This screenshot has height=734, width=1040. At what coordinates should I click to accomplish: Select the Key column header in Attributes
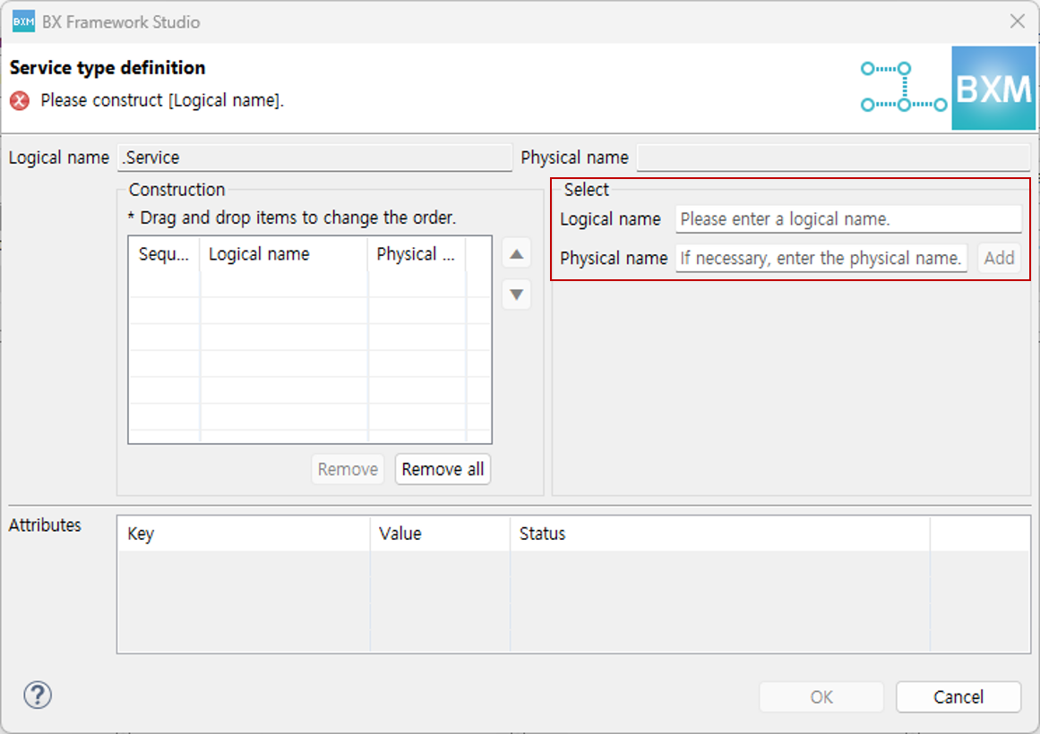pos(243,534)
